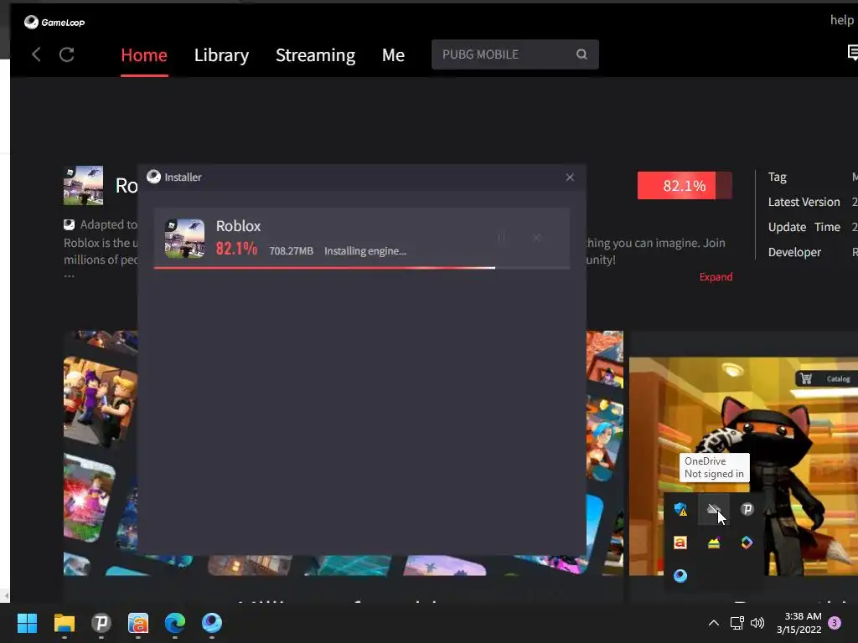The width and height of the screenshot is (858, 643).
Task: Click the ninja cat game screenshot
Action: pos(743,466)
